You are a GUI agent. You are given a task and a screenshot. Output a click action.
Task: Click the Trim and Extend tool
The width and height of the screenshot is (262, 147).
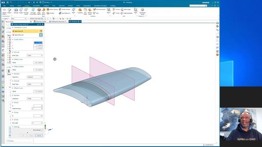(99, 9)
